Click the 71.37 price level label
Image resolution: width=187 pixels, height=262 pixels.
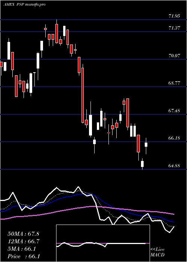pyautogui.click(x=174, y=28)
